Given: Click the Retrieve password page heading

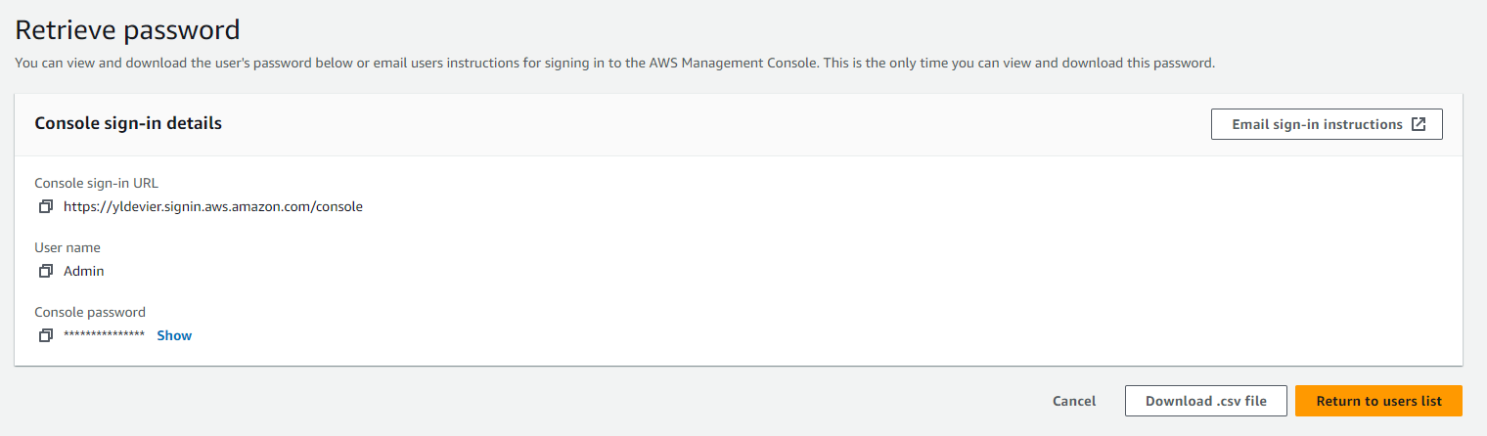Looking at the screenshot, I should tap(127, 30).
